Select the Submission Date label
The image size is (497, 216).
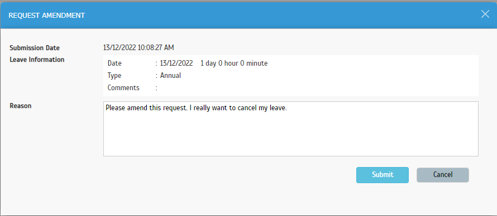click(x=35, y=48)
